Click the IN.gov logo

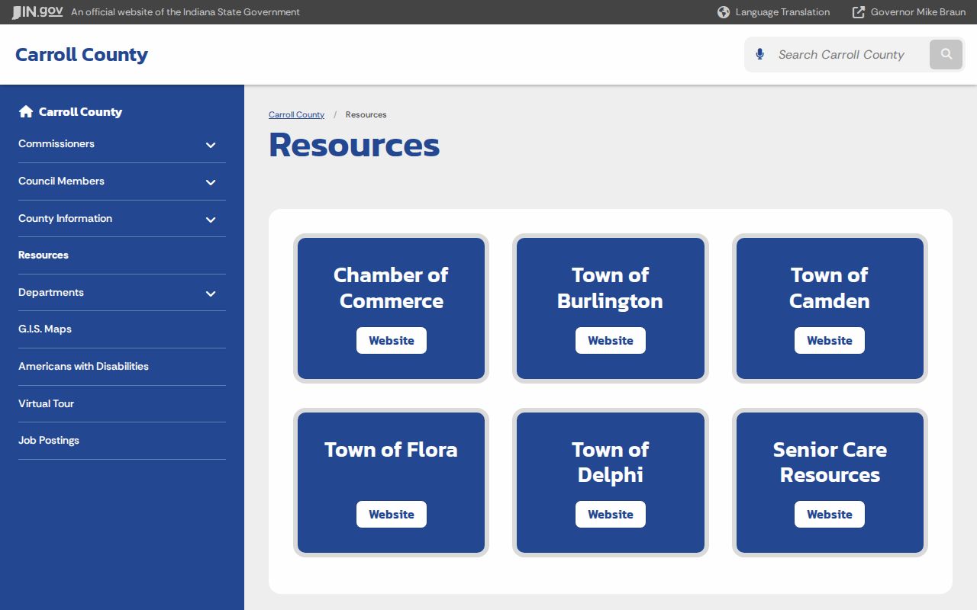[37, 12]
